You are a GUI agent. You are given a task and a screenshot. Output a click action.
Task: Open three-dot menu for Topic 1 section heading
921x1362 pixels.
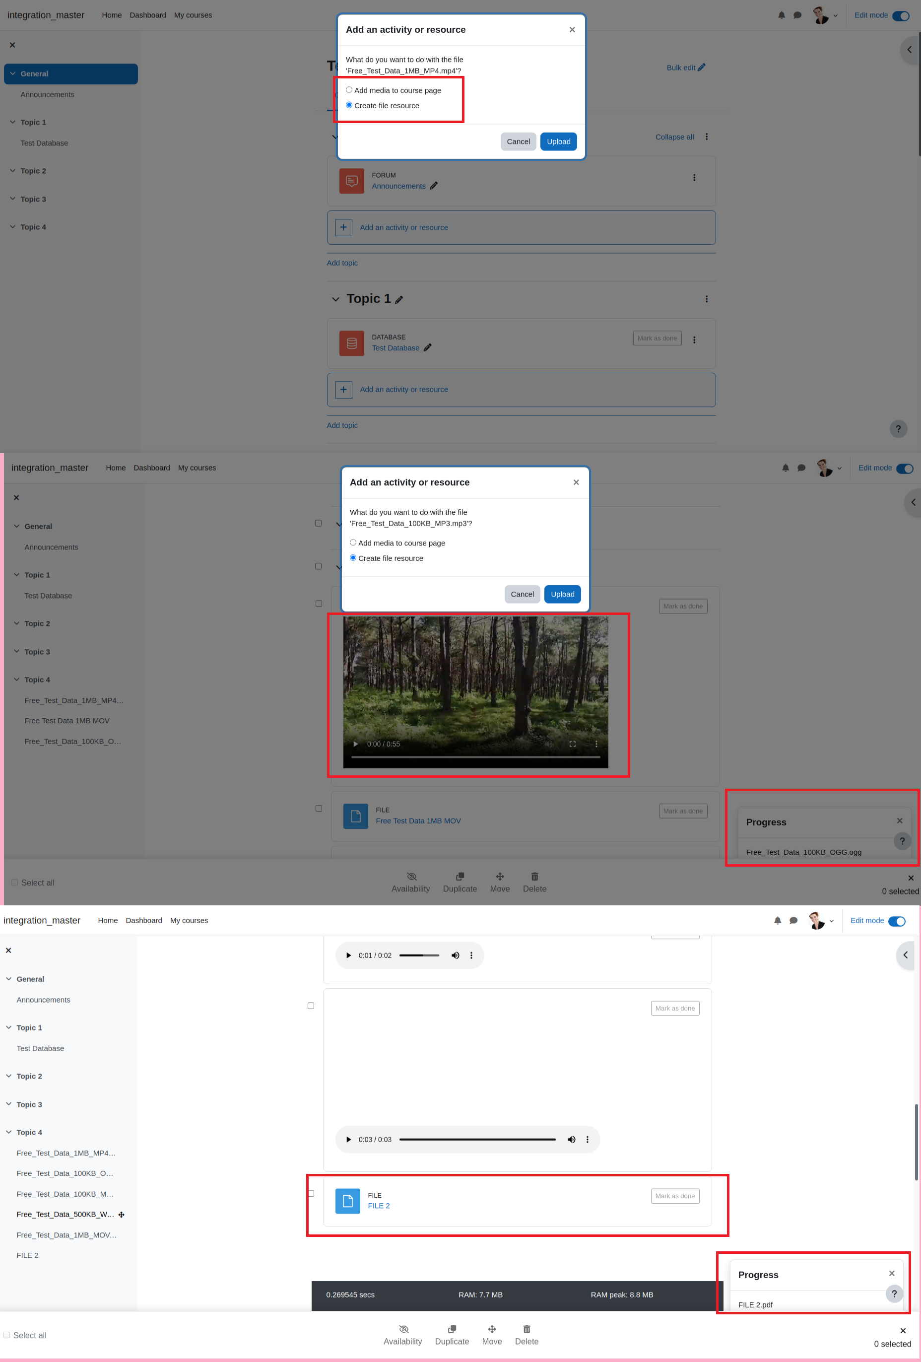(707, 299)
